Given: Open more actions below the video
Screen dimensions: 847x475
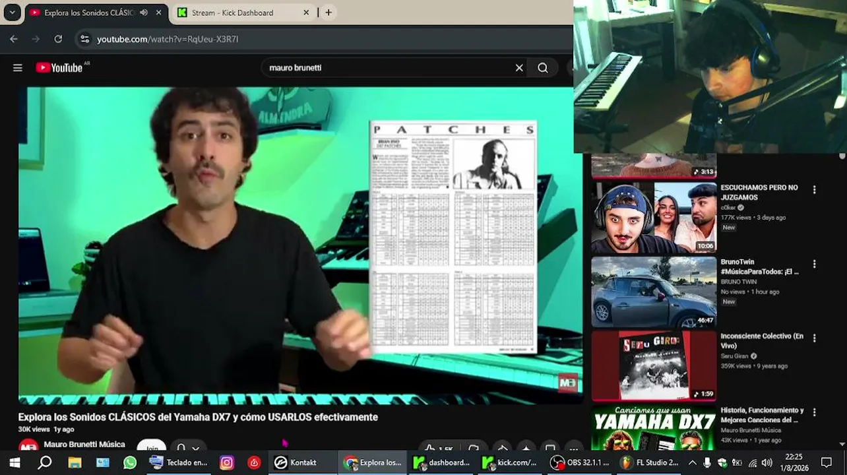Looking at the screenshot, I should (574, 449).
